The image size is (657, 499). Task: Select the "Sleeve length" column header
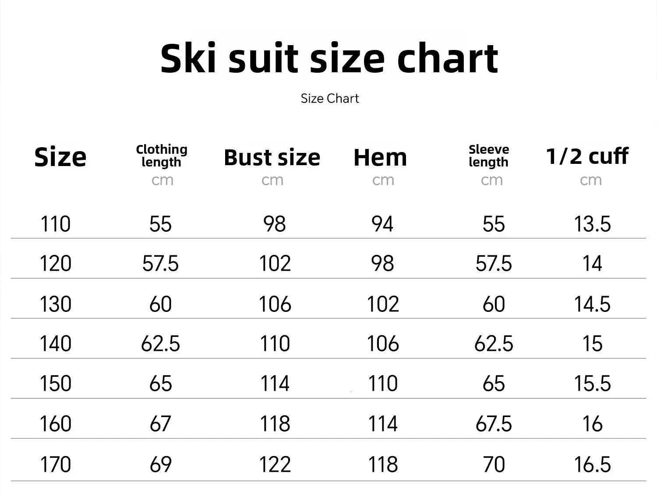489,156
